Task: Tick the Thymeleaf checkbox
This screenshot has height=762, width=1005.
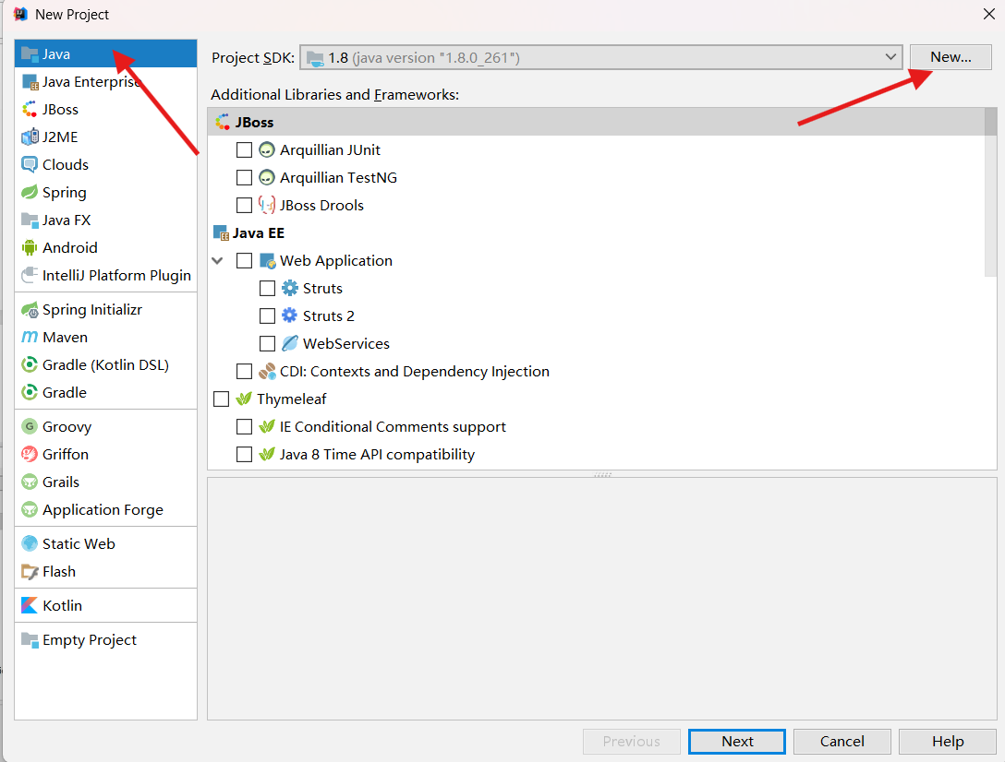Action: (221, 399)
